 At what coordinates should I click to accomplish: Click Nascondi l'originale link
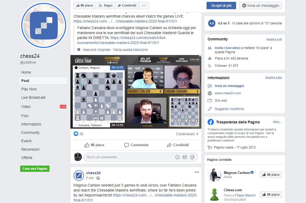click(x=97, y=50)
